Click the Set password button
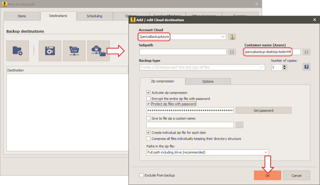The image size is (320, 185). [263, 111]
